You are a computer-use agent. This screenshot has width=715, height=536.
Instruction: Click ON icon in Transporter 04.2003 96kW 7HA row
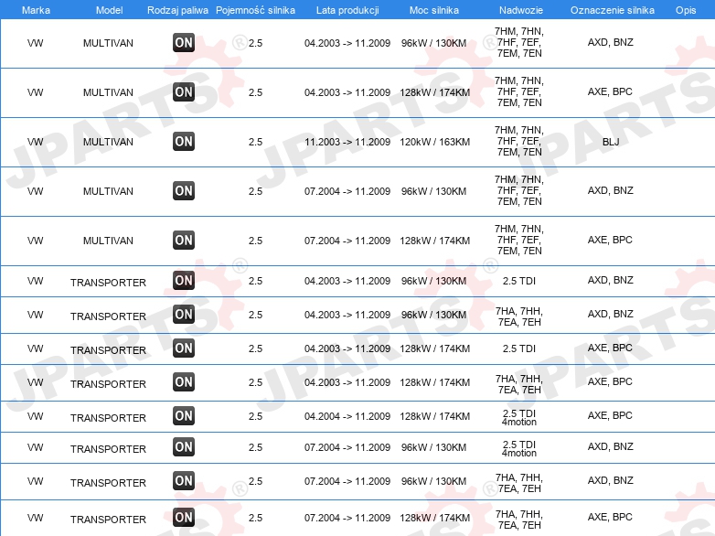pos(184,315)
